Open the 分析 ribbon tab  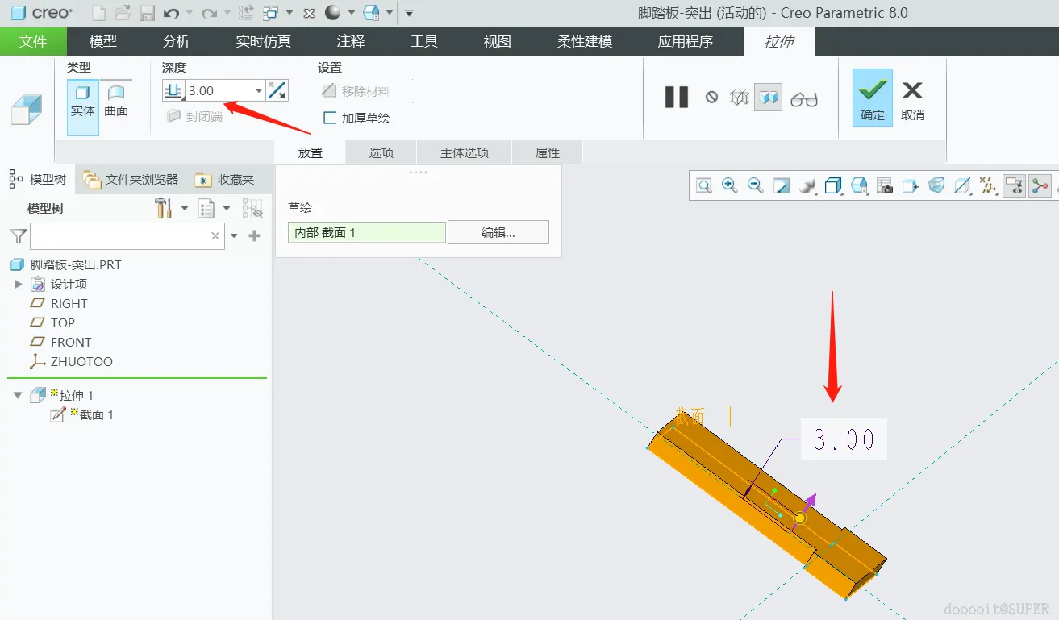[x=177, y=41]
